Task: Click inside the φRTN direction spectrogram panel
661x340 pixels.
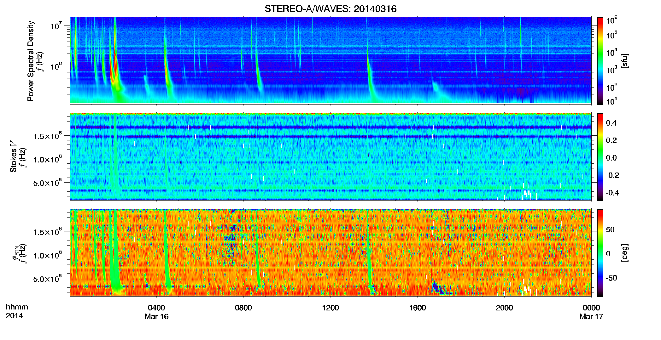Action: click(330, 253)
